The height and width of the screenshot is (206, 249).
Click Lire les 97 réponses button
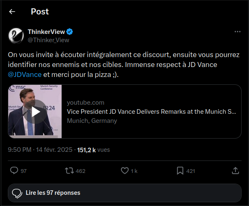124,193
